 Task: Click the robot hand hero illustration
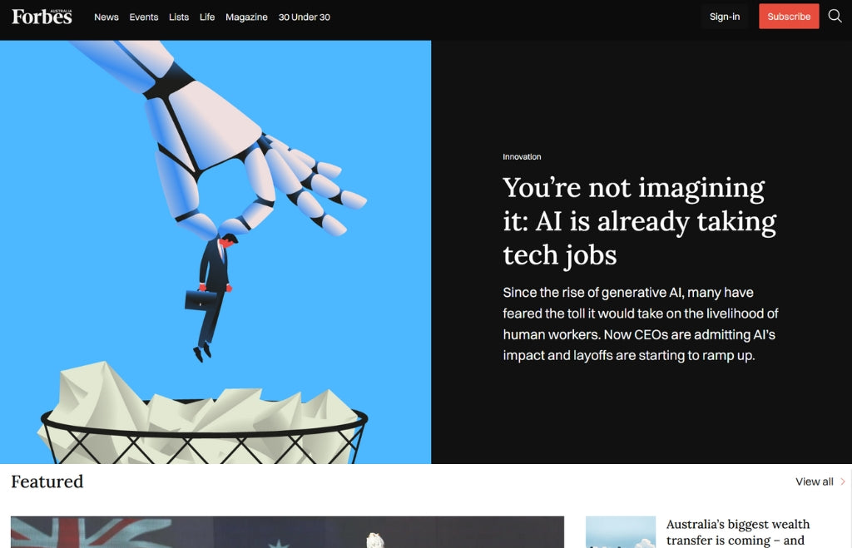point(215,252)
